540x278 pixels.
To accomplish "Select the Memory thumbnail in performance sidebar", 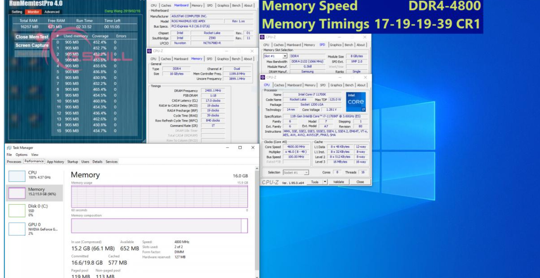I will coord(17,193).
